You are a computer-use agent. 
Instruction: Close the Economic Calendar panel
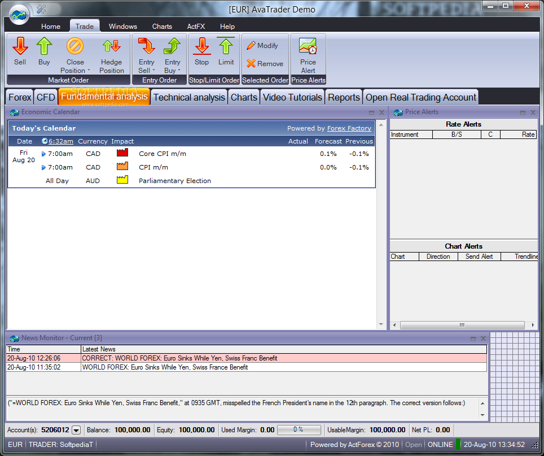pos(381,112)
